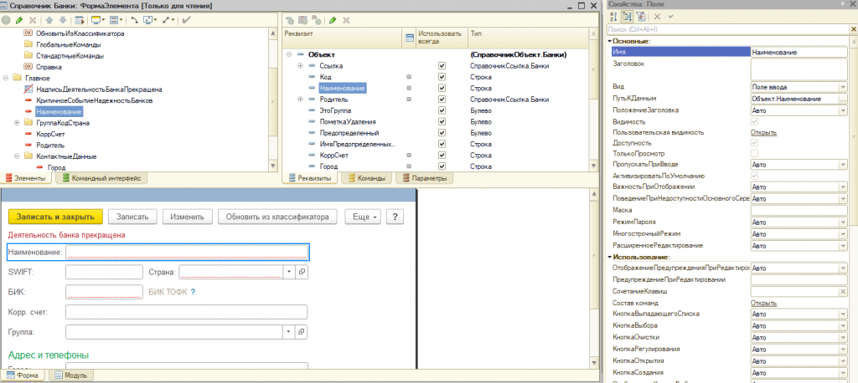Toggle 'Использовать всегда' for КоррСчет attribute
858x383 pixels.
pos(442,156)
